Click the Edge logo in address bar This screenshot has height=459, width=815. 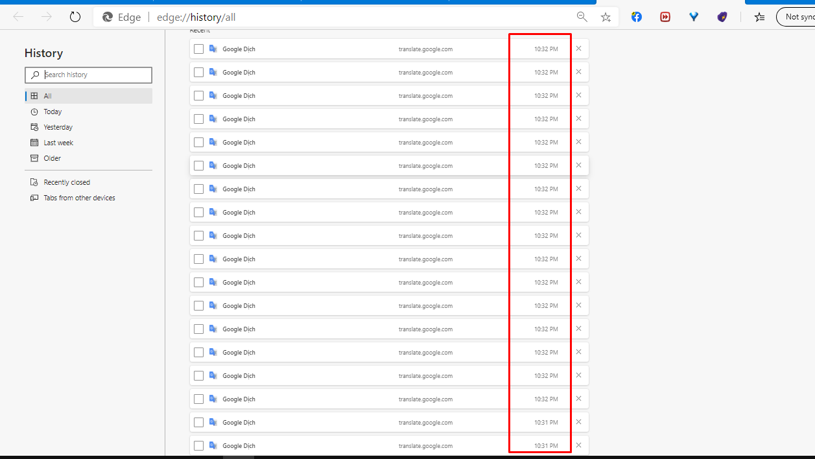click(x=108, y=17)
